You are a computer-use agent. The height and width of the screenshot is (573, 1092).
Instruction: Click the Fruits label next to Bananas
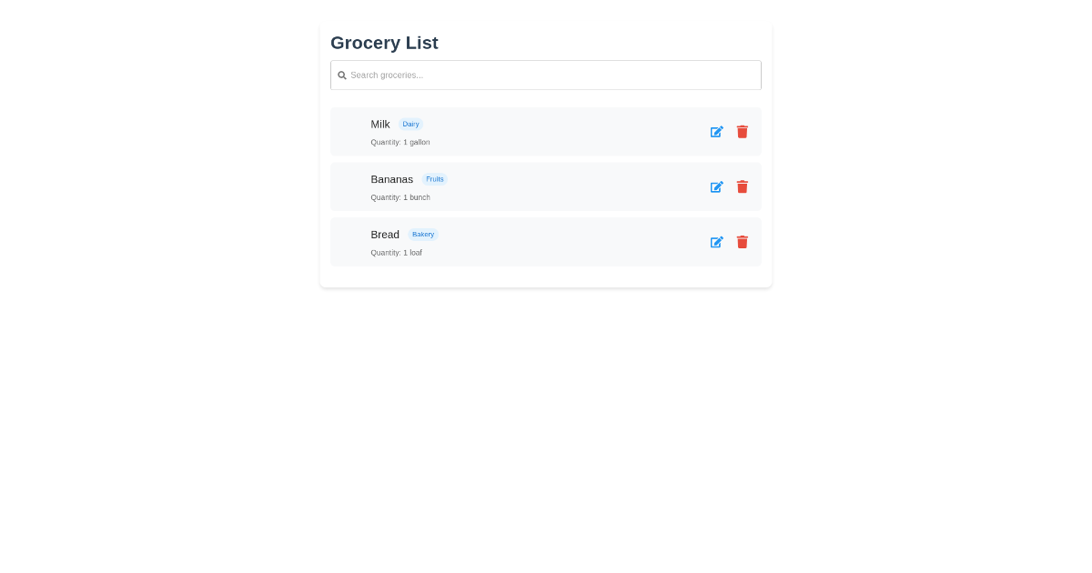(435, 179)
